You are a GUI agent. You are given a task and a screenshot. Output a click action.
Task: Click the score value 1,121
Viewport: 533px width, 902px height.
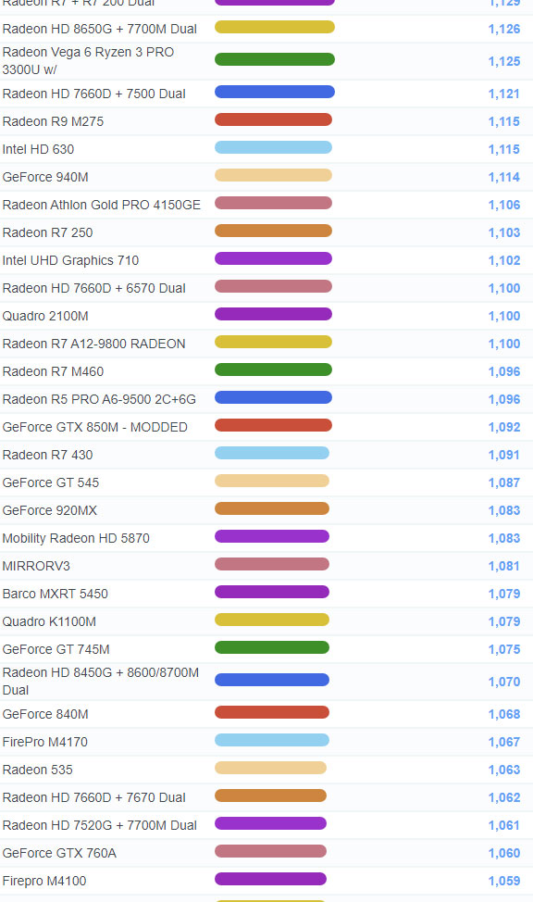point(504,94)
